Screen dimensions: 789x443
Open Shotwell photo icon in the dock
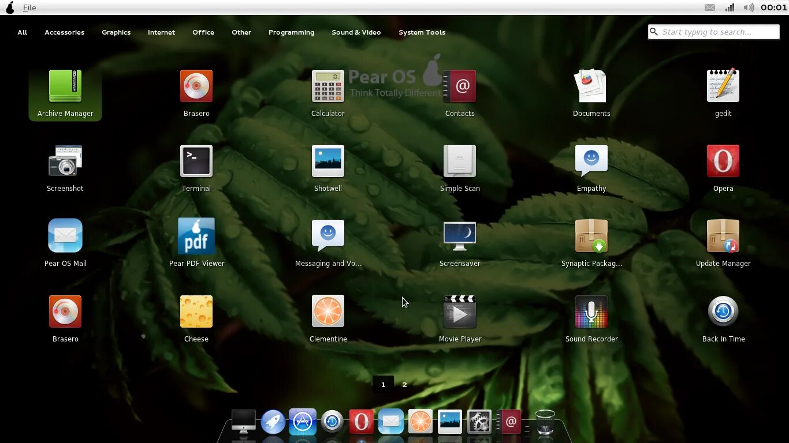(450, 422)
